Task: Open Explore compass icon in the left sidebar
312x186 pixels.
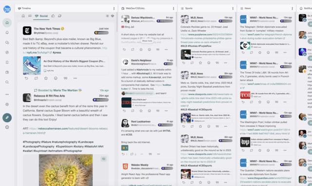Action: pos(7,52)
